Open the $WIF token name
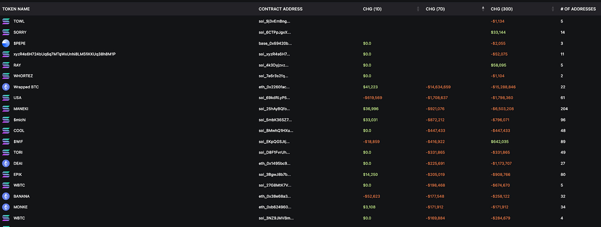This screenshot has height=227, width=601. (x=19, y=142)
